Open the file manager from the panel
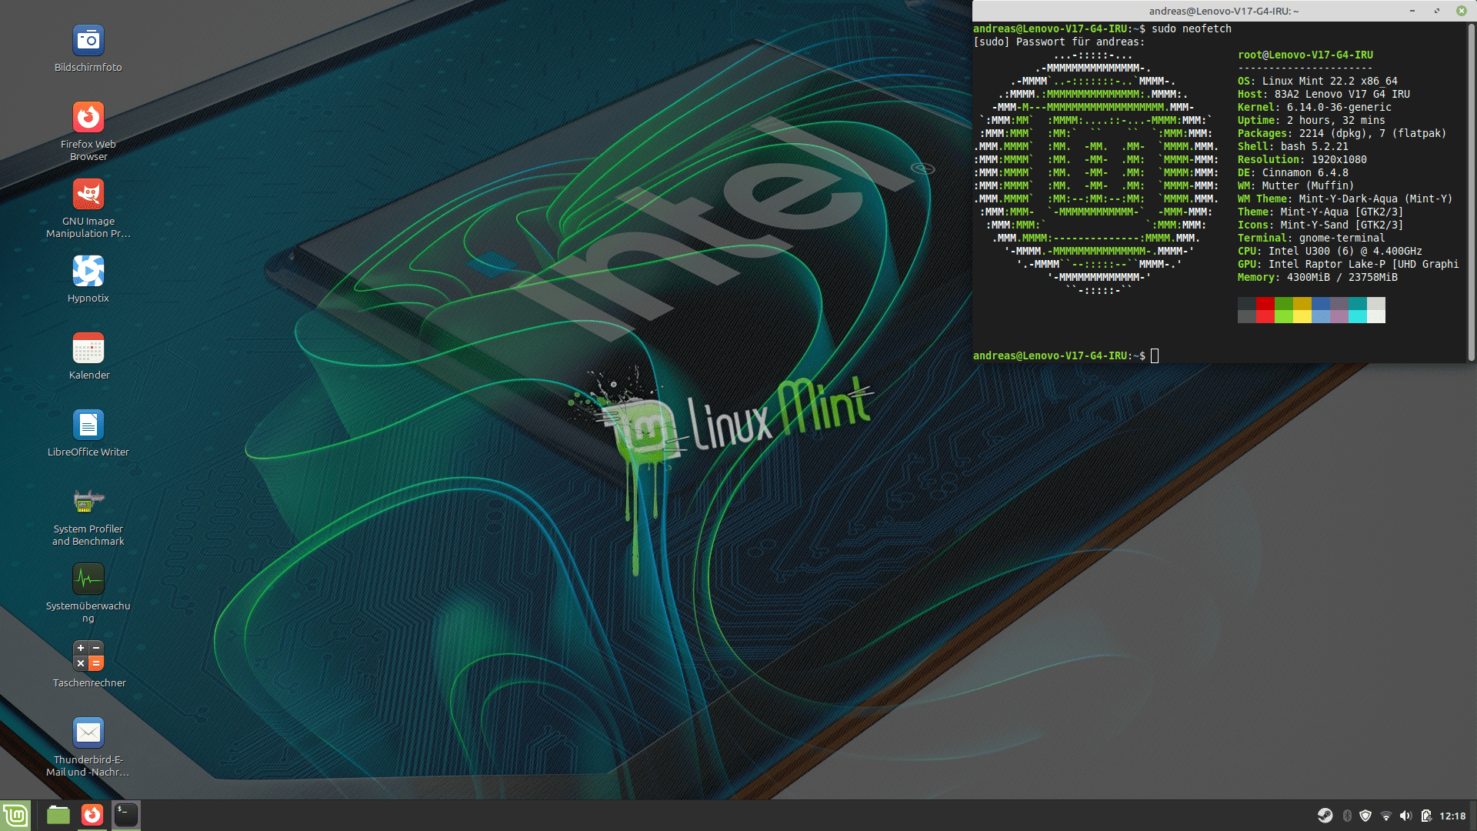The height and width of the screenshot is (831, 1477). pos(58,816)
